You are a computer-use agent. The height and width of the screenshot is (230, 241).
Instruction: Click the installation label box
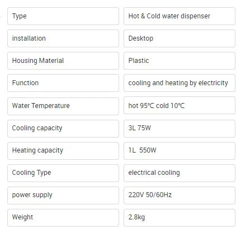pos(63,38)
